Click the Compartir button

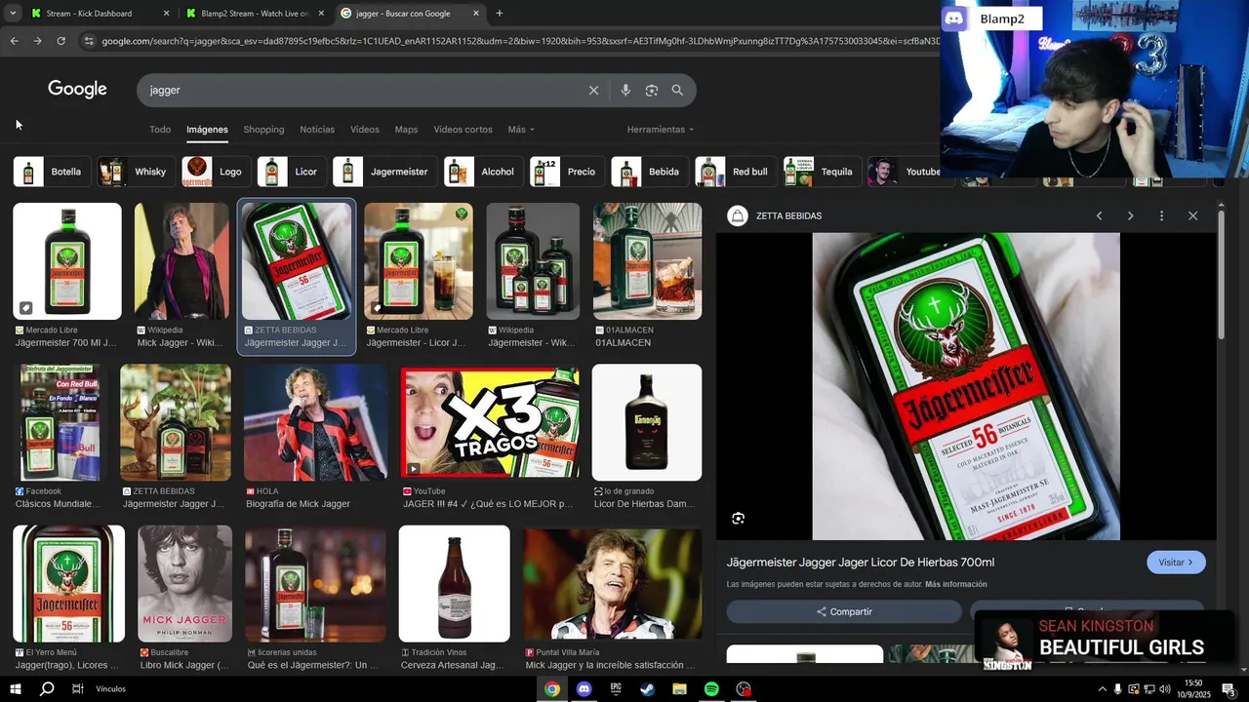(x=844, y=611)
